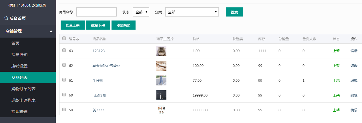Check the box for product 63
362x123 pixels.
pos(64,50)
